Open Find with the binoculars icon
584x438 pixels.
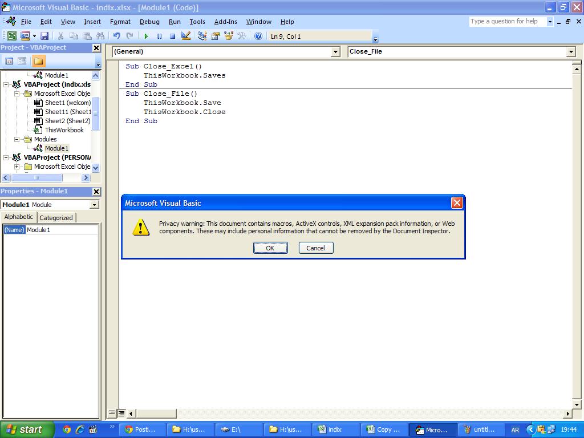pyautogui.click(x=100, y=36)
